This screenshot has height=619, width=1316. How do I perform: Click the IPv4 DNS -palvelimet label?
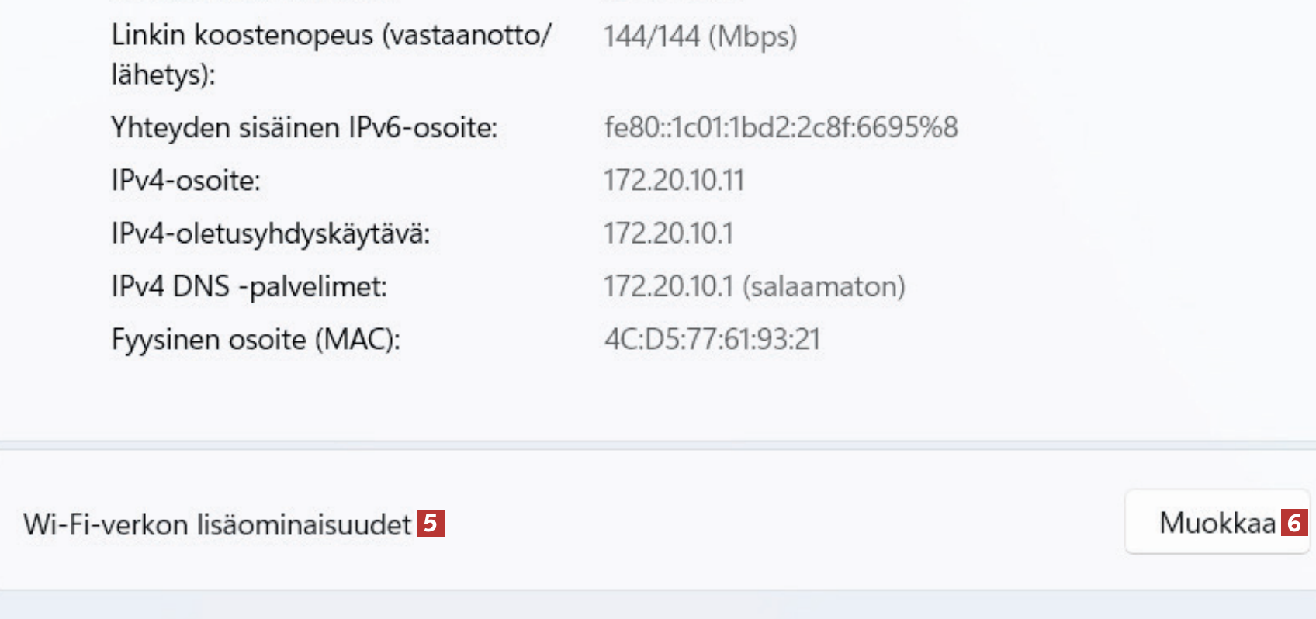249,287
